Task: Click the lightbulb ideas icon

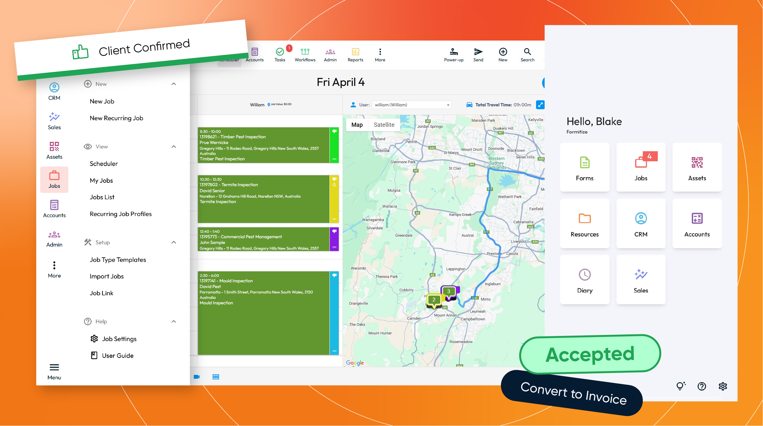Action: pyautogui.click(x=681, y=386)
